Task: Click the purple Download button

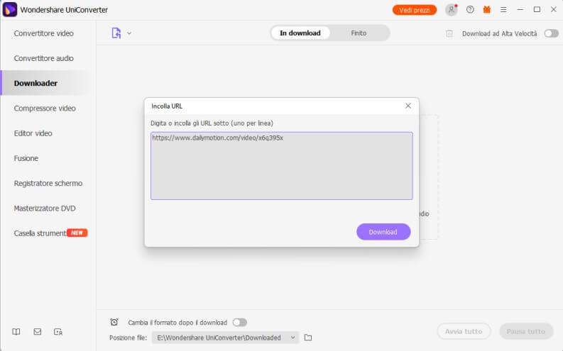Action: click(383, 232)
